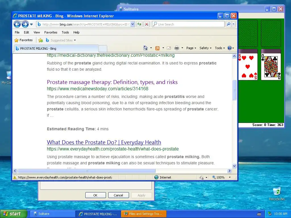Image resolution: width=291 pixels, height=218 pixels.
Task: Click the queen of clubs in Solitaire
Action: tap(271, 67)
